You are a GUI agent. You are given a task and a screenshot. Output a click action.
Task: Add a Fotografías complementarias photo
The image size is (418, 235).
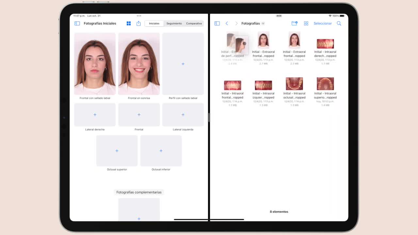click(139, 210)
